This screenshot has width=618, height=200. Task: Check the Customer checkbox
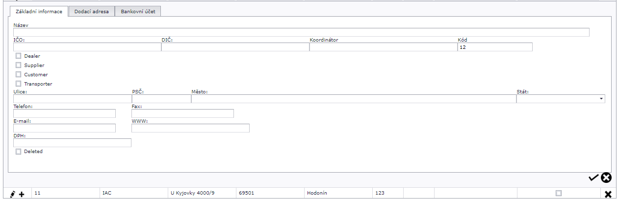pyautogui.click(x=19, y=74)
